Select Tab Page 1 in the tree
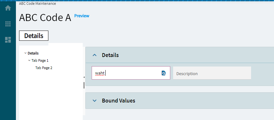Screen dimensions: 274x120 [x=40, y=60]
